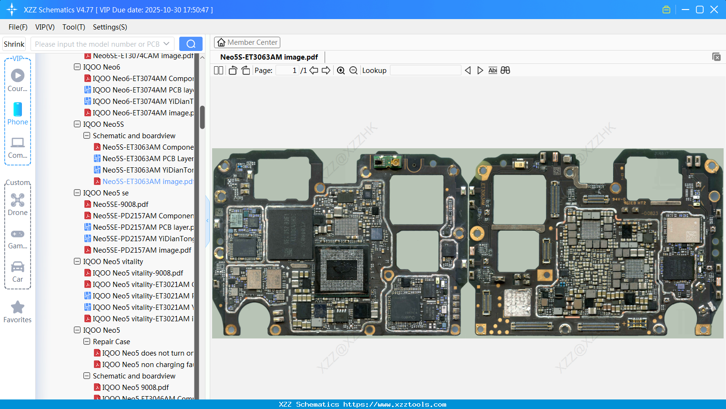Image resolution: width=726 pixels, height=409 pixels.
Task: Click the binoculars search icon
Action: coord(505,71)
